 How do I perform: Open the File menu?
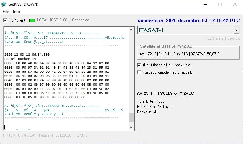tap(6, 12)
